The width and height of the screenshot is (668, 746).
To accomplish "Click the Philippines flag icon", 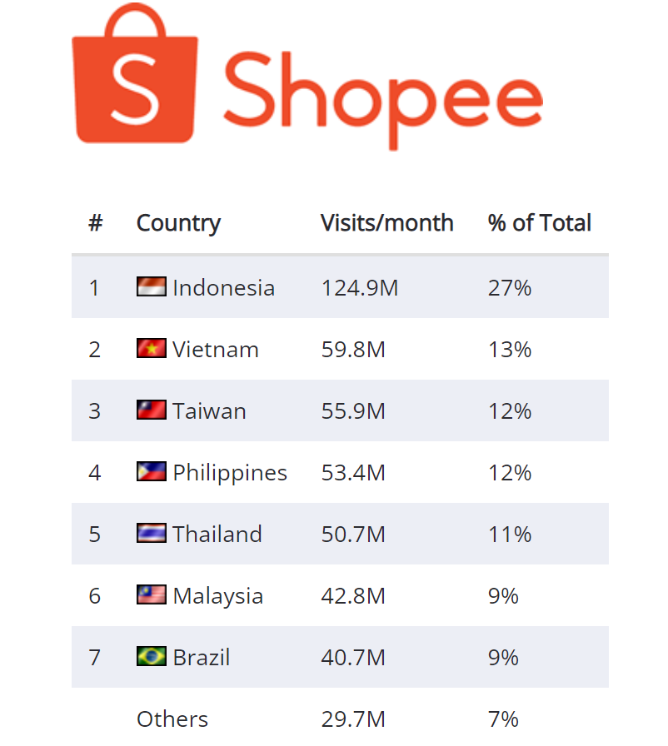I will pos(152,472).
